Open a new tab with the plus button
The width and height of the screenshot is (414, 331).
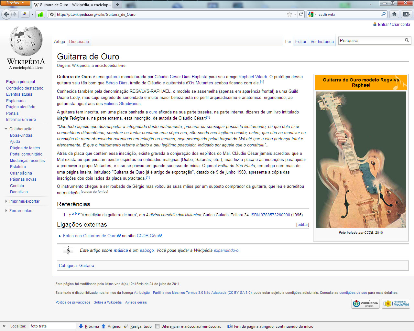117,5
